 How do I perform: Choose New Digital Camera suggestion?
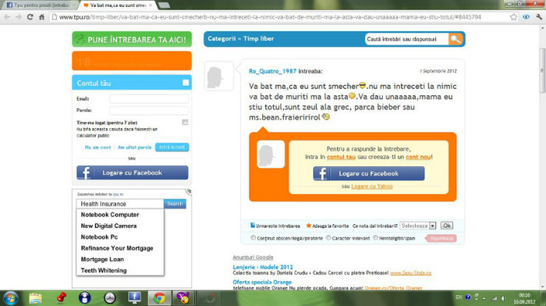(x=108, y=226)
